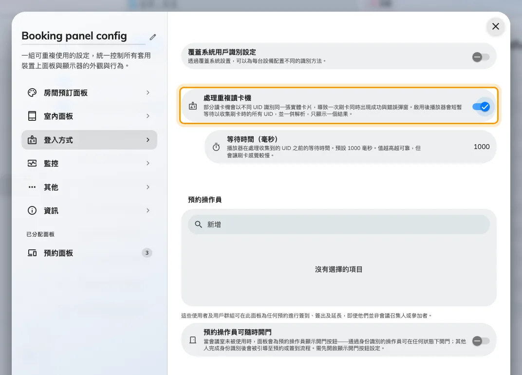Click the 預約操作員 section heading
The height and width of the screenshot is (375, 522).
[205, 200]
